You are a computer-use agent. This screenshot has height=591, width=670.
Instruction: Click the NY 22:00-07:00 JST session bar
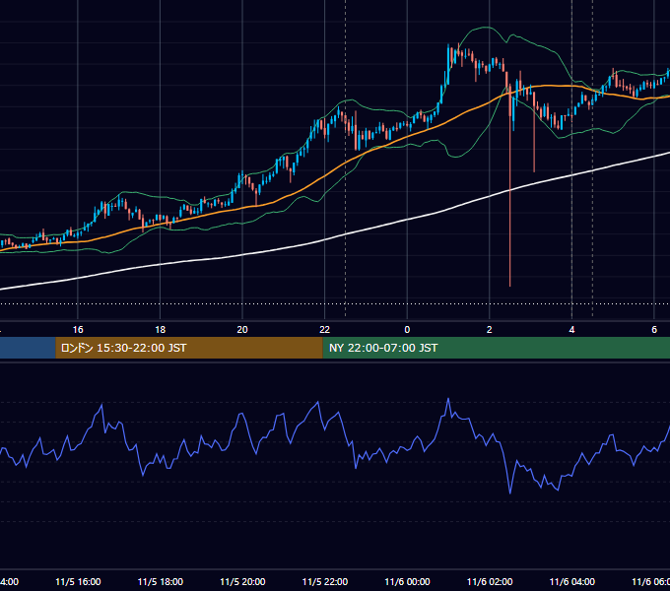496,348
